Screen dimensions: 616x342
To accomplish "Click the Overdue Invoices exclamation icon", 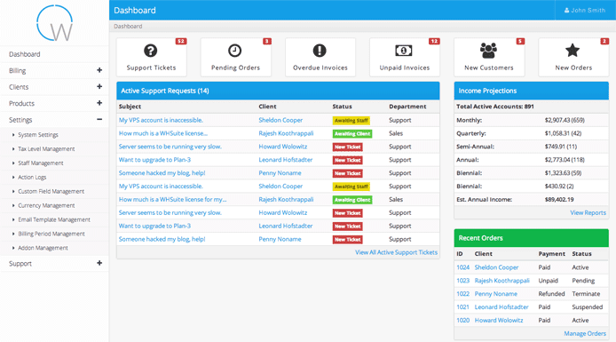I will click(x=320, y=51).
